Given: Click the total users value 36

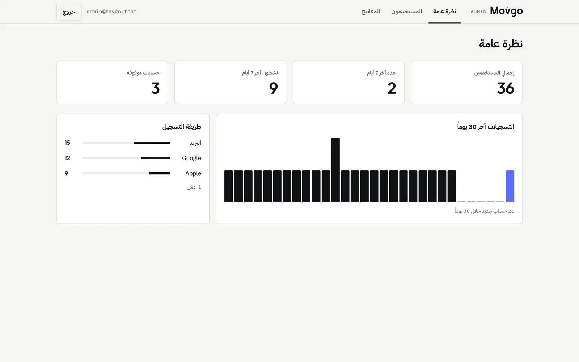Looking at the screenshot, I should (506, 88).
